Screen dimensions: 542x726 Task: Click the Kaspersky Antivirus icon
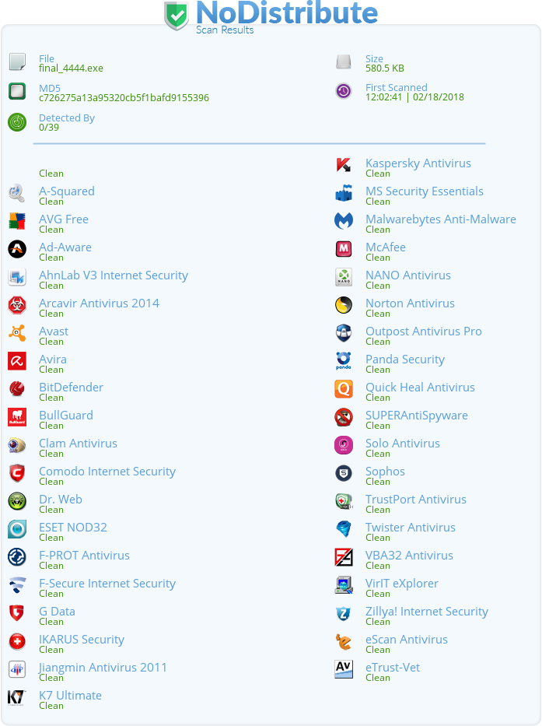coord(343,165)
